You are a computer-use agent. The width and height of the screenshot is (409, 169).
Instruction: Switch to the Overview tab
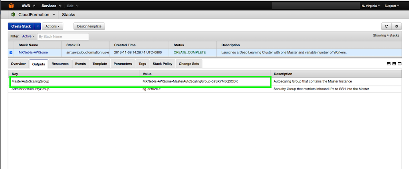click(x=18, y=64)
